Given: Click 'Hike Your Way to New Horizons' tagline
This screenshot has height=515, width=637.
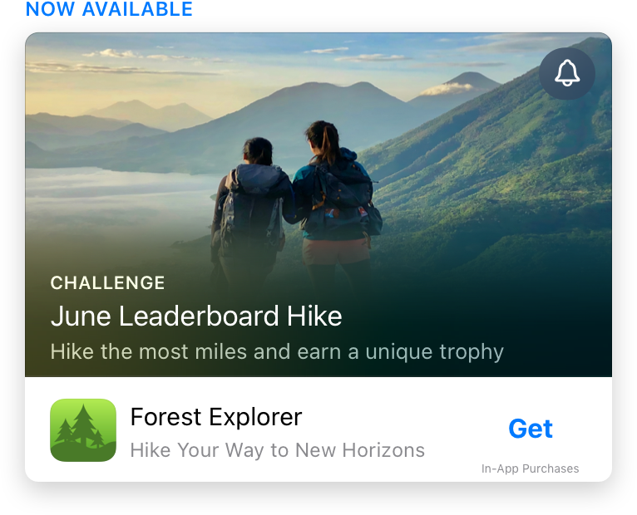Looking at the screenshot, I should (278, 450).
